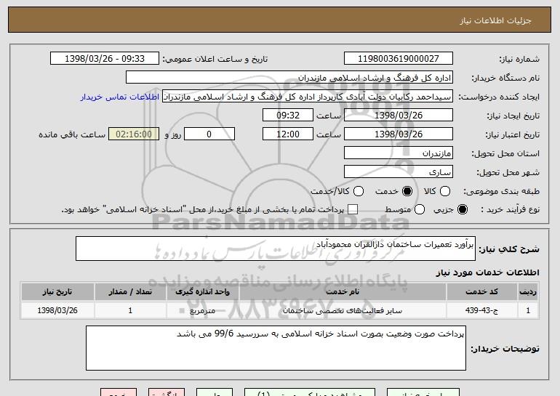Click the request creator field سیداحمد رکابیان
Viewport: 560px width, 396px height.
point(308,97)
